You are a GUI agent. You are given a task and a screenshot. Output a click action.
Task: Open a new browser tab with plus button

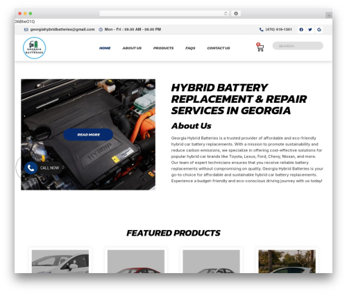329,15
